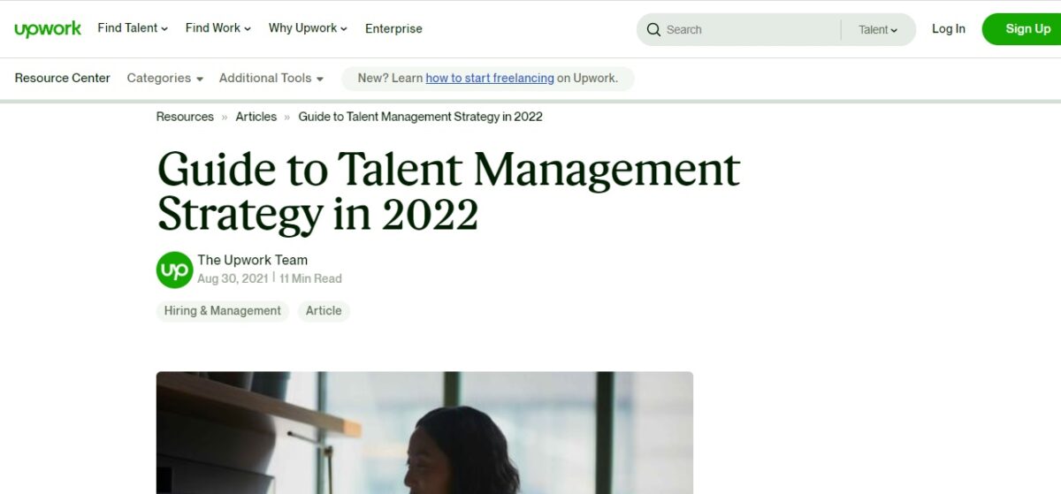Click the Upwork logo in the header

click(x=48, y=29)
